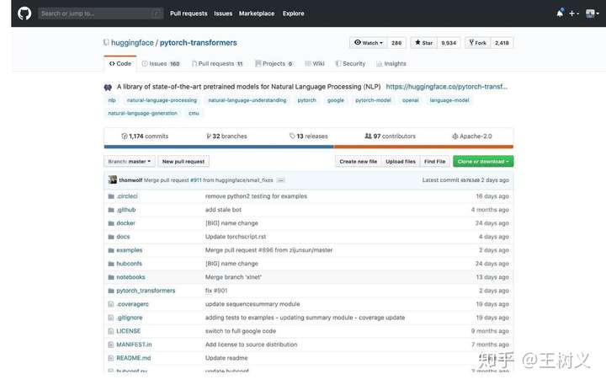Open the user avatar menu
Screen dimensions: 606x385
pyautogui.click(x=592, y=13)
